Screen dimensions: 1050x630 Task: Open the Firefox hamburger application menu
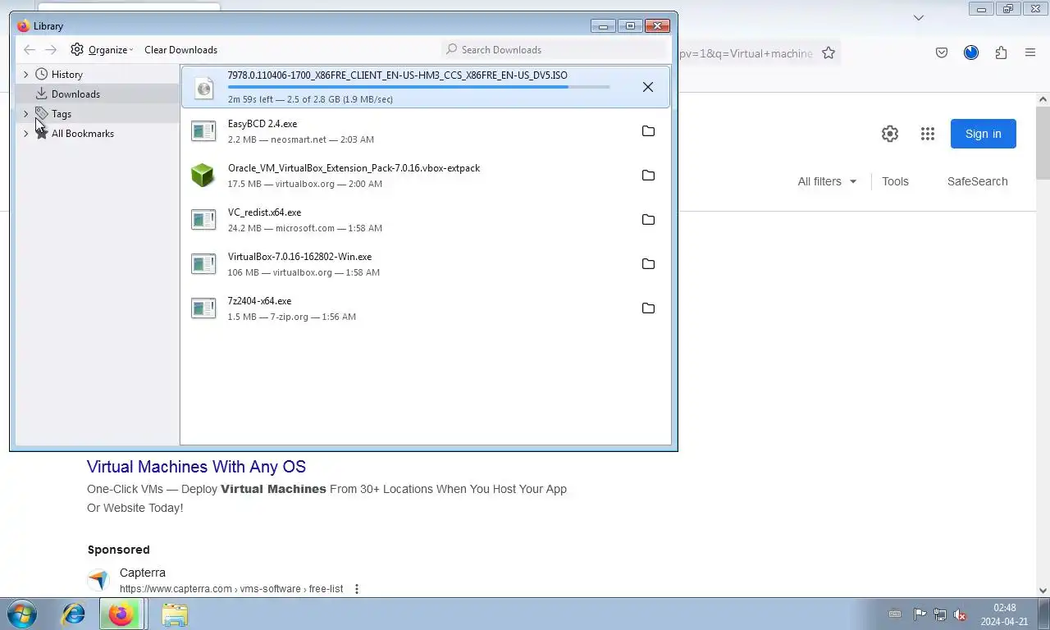click(1030, 53)
